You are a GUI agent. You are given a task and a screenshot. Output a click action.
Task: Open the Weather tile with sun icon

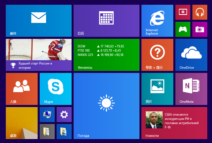tap(106, 106)
